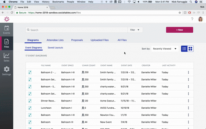
Task: Open the Luncheon file name
Action: coord(46,108)
